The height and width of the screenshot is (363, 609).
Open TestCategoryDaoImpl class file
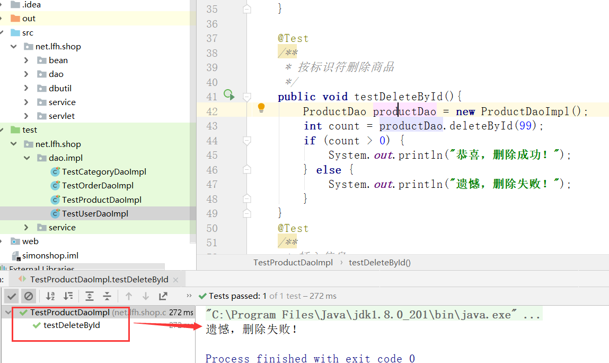point(104,172)
